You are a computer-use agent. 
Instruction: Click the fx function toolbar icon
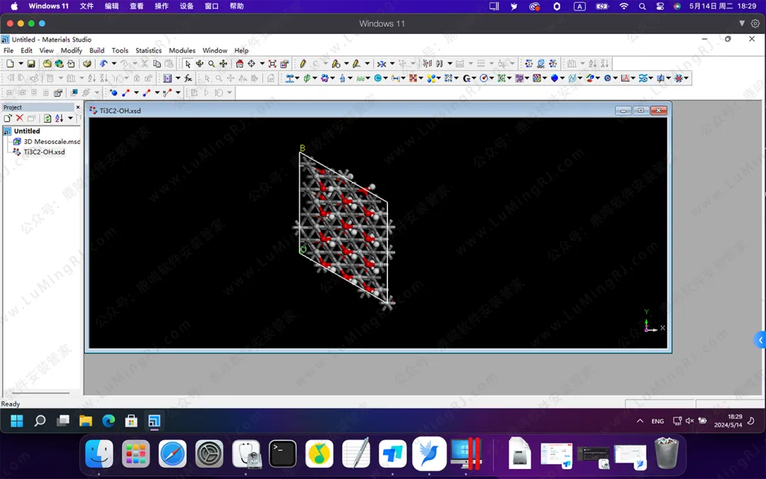[x=188, y=78]
